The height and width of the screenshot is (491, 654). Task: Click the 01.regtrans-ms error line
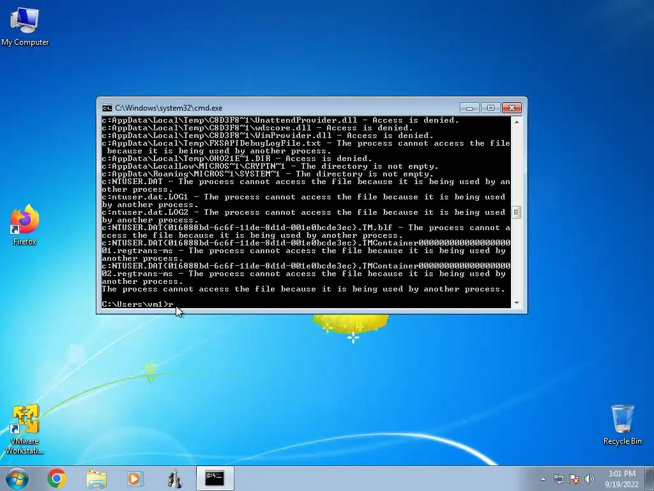[x=306, y=251]
